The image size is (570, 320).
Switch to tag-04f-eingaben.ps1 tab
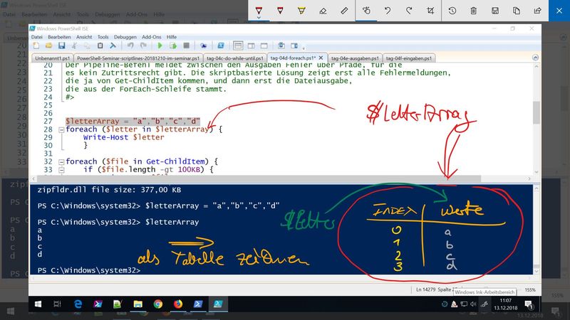click(x=409, y=58)
